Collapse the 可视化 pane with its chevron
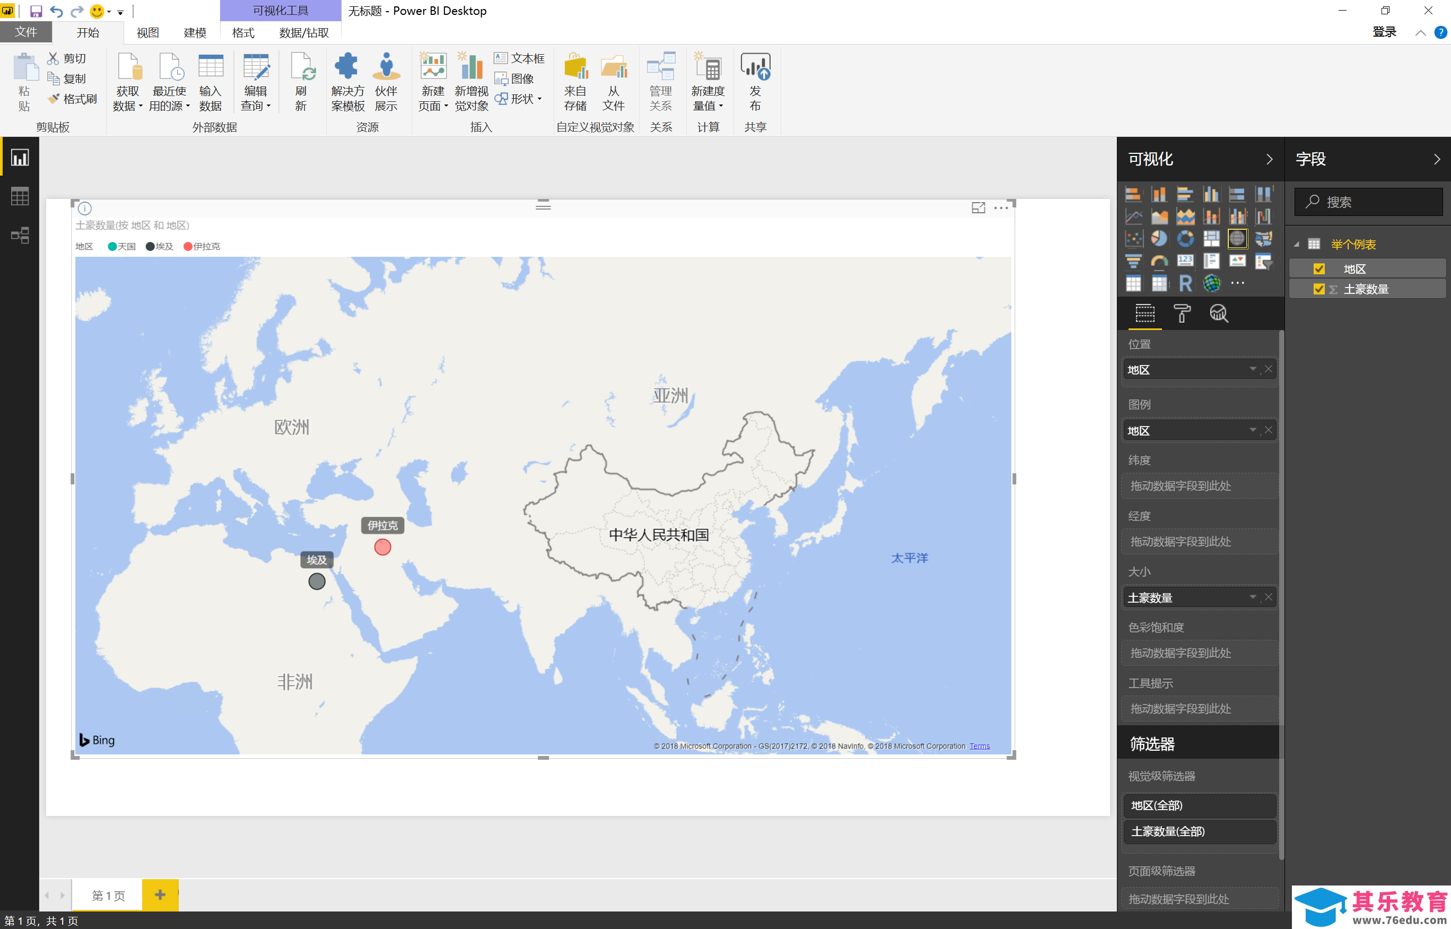The height and width of the screenshot is (929, 1451). coord(1269,159)
